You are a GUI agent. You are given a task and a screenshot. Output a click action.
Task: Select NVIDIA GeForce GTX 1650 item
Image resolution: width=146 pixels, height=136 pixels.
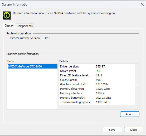point(33,66)
